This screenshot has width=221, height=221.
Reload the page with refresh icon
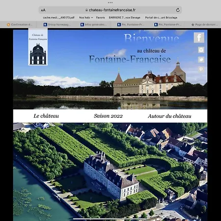[x=178, y=10]
